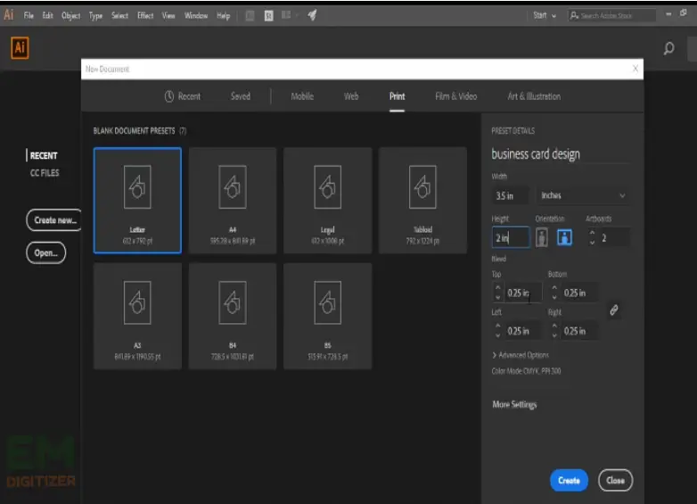Click the Close button in dialog

click(615, 481)
